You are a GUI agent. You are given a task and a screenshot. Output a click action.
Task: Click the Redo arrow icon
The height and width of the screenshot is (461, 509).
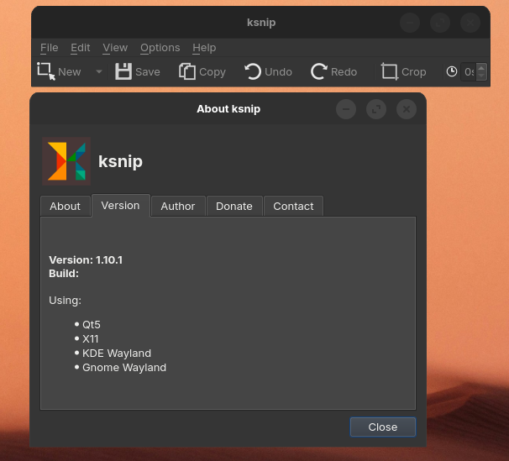point(319,71)
